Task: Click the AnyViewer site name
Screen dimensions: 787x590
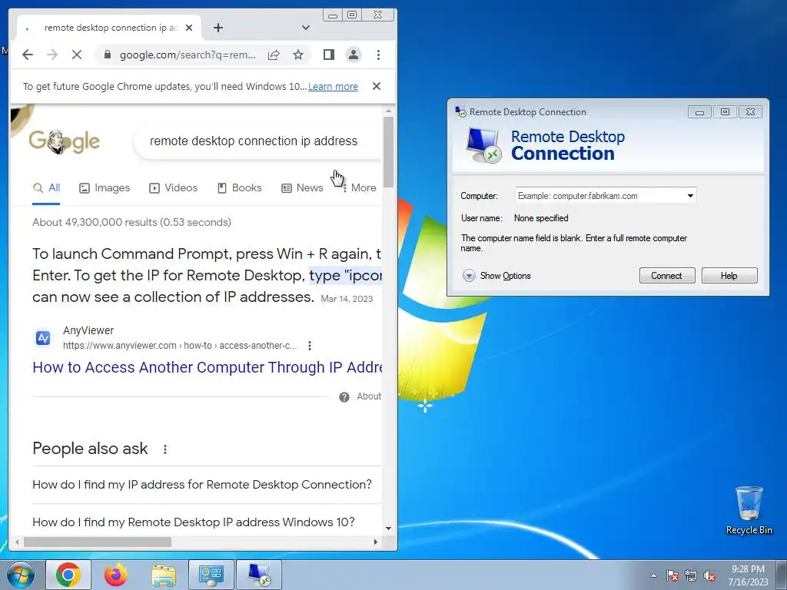Action: (x=88, y=330)
